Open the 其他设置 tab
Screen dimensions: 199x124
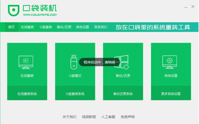click(82, 27)
